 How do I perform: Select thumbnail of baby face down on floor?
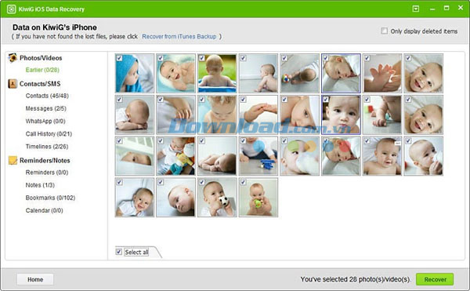coord(135,115)
